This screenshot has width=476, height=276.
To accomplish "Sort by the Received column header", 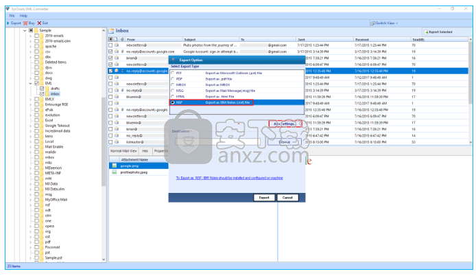I will [382, 40].
